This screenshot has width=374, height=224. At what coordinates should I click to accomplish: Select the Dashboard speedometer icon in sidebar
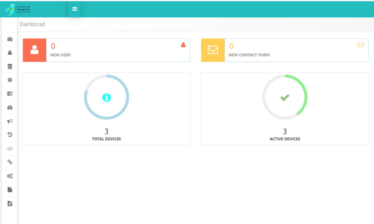click(9, 39)
